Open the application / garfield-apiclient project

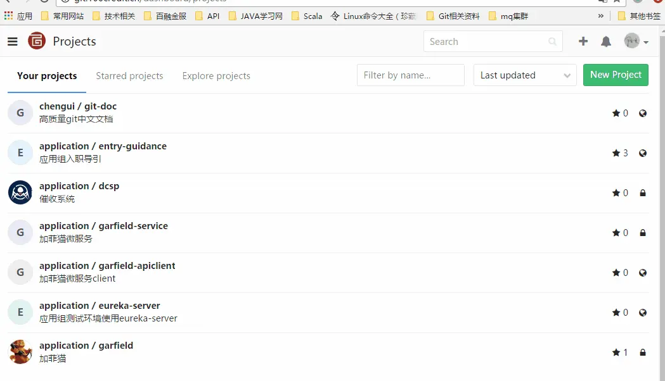coord(107,265)
